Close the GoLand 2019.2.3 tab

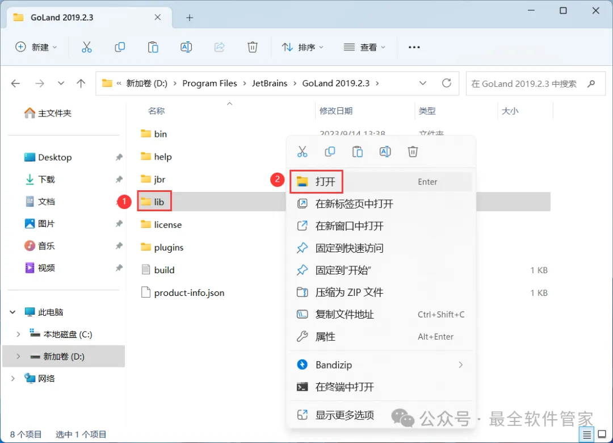158,17
